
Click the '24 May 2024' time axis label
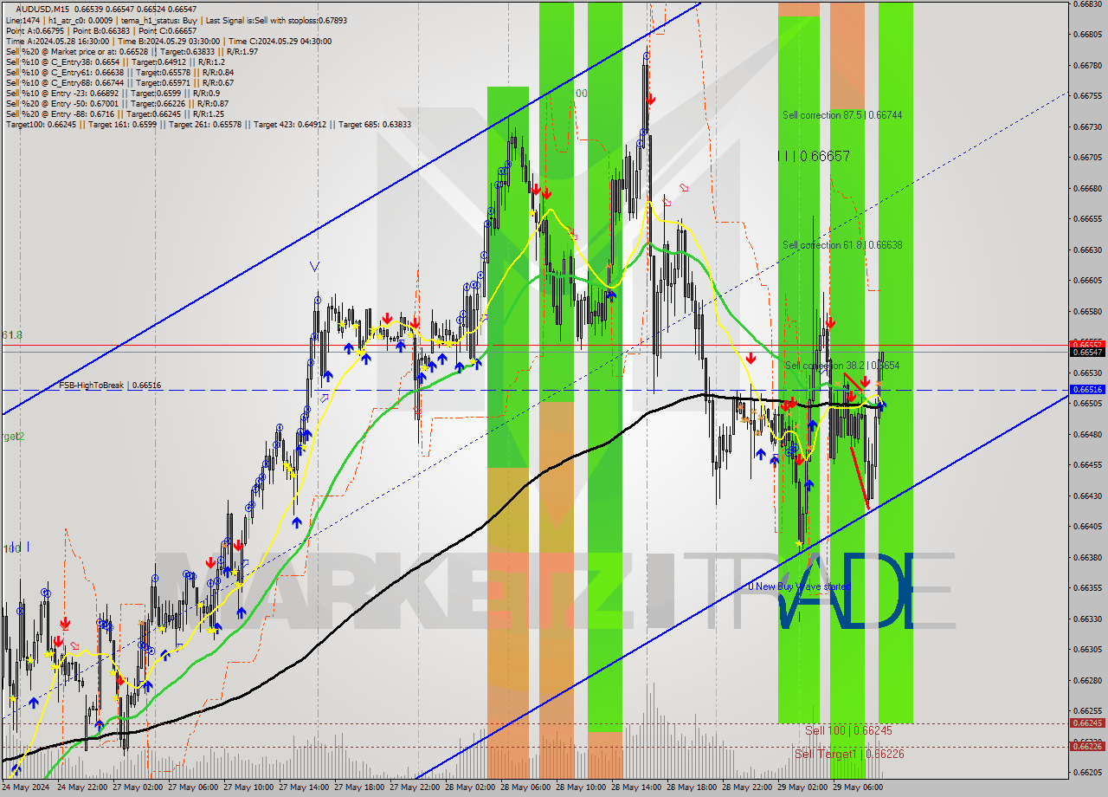pyautogui.click(x=26, y=787)
